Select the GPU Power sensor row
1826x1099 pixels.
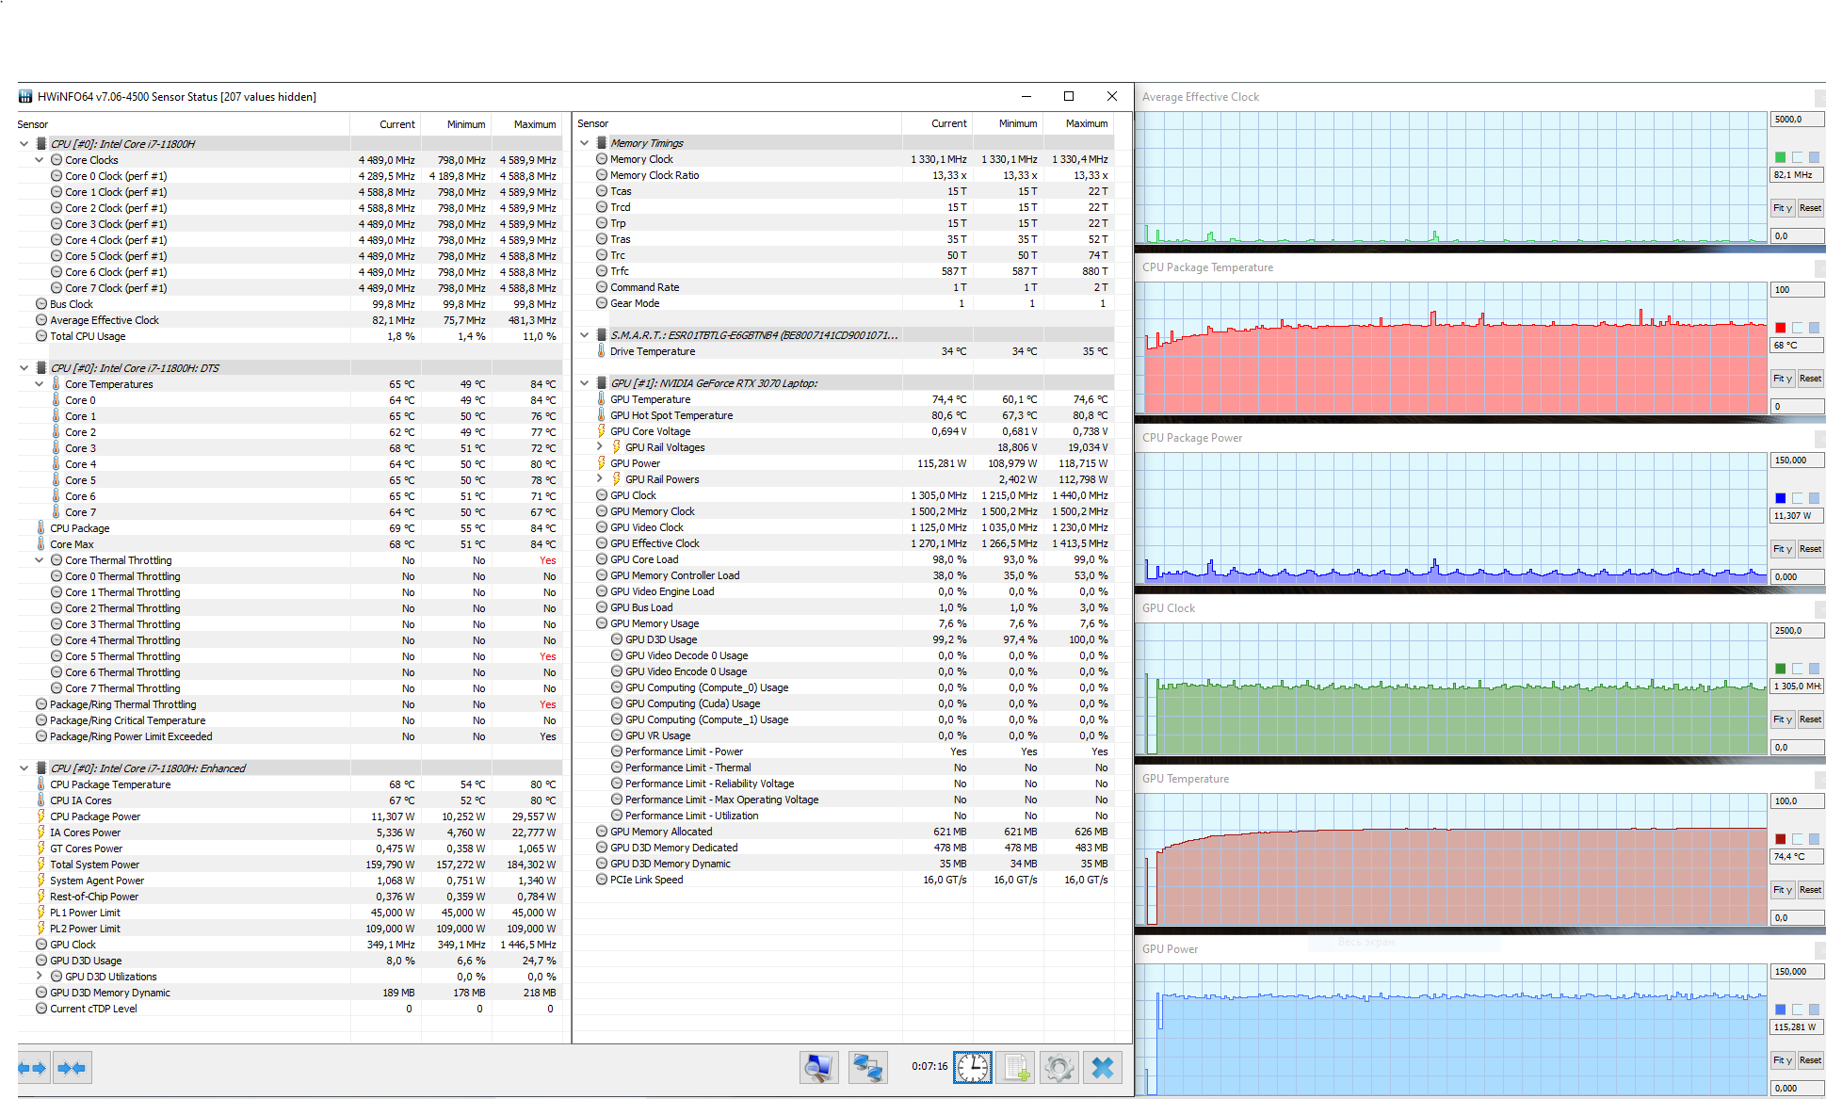point(636,463)
